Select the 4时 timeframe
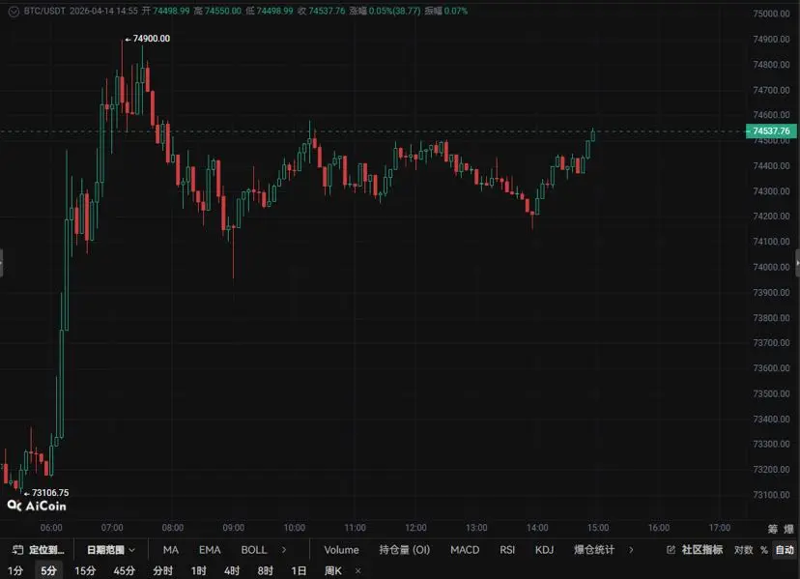800x579 pixels. coord(232,570)
